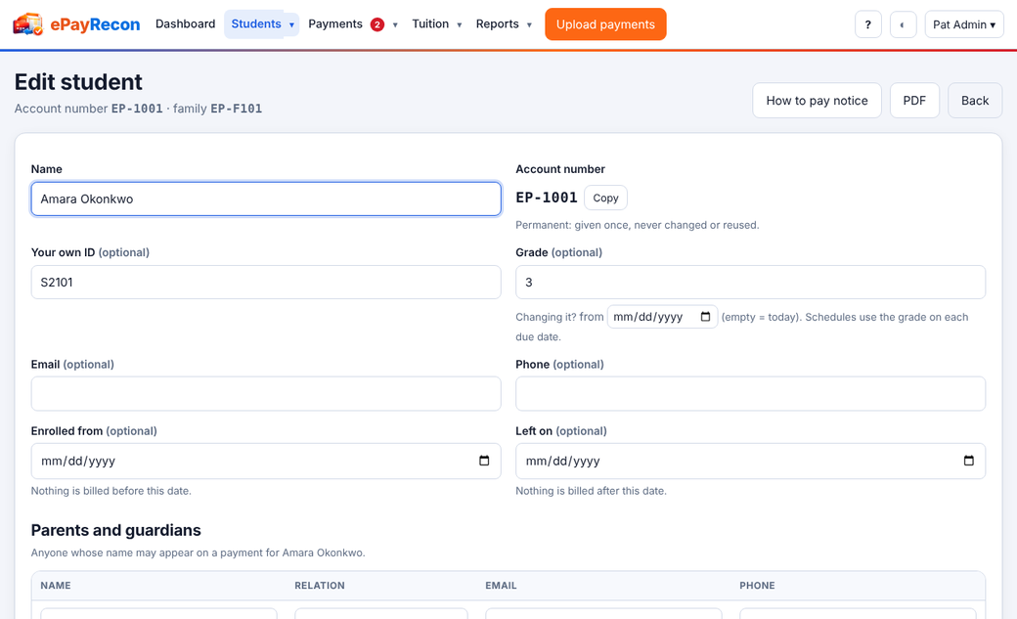Click the NAME column header in guardians table
This screenshot has height=619, width=1017.
56,585
